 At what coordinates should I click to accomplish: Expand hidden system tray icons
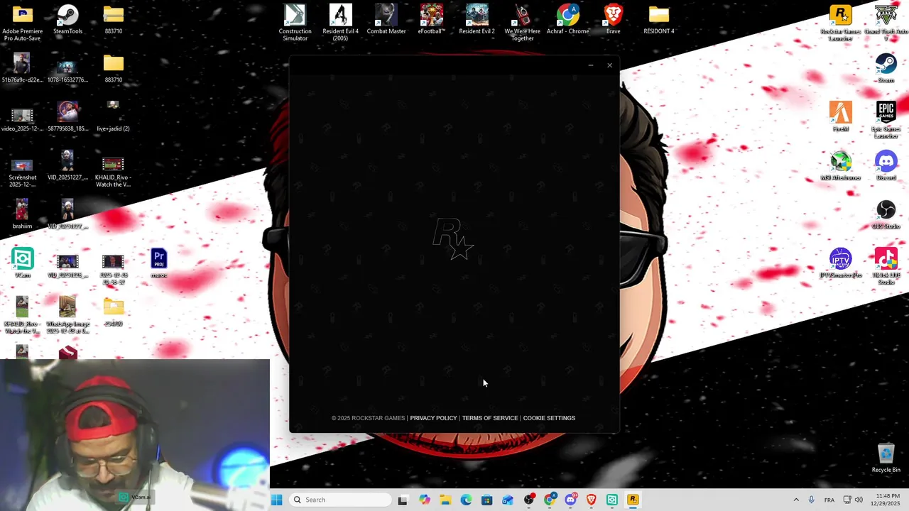click(x=796, y=500)
